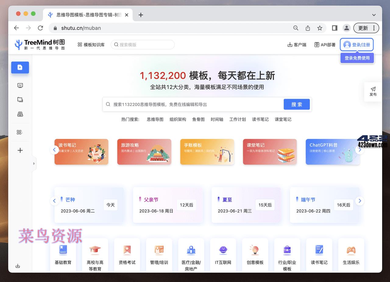Select the new mind map icon in sidebar
390x282 pixels.
click(20, 67)
